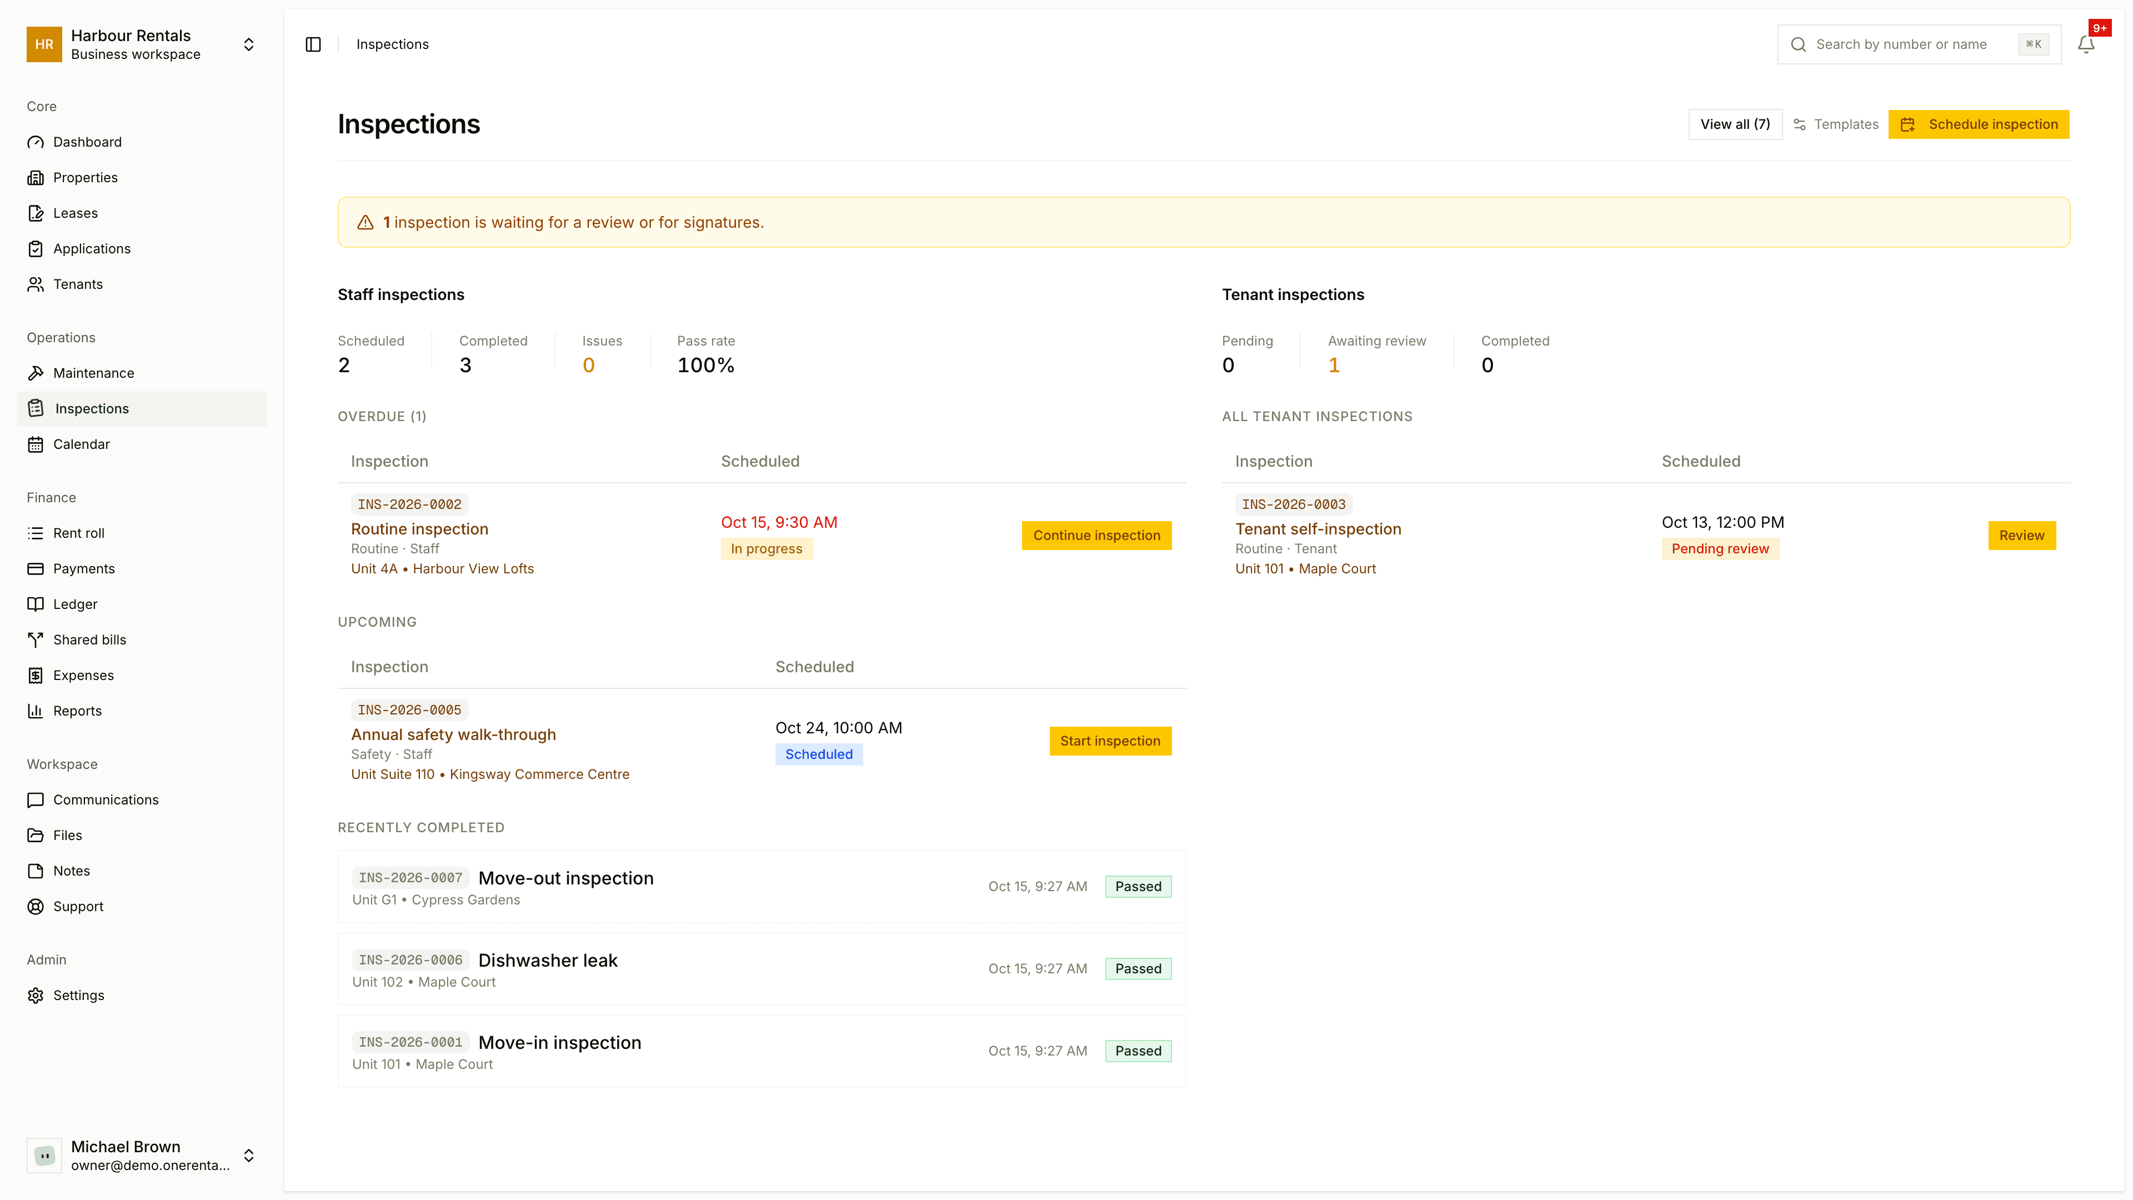The width and height of the screenshot is (2133, 1200).
Task: Open the Move-out inspection completed row
Action: pyautogui.click(x=762, y=887)
